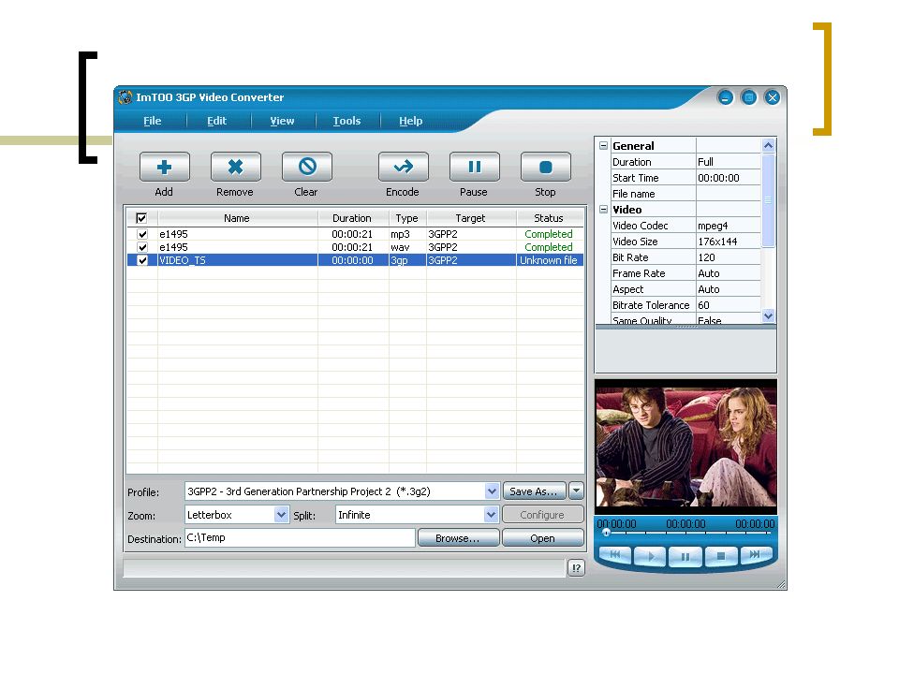Image resolution: width=899 pixels, height=674 pixels.
Task: Open the arrow menu next to Save As
Action: [x=577, y=491]
